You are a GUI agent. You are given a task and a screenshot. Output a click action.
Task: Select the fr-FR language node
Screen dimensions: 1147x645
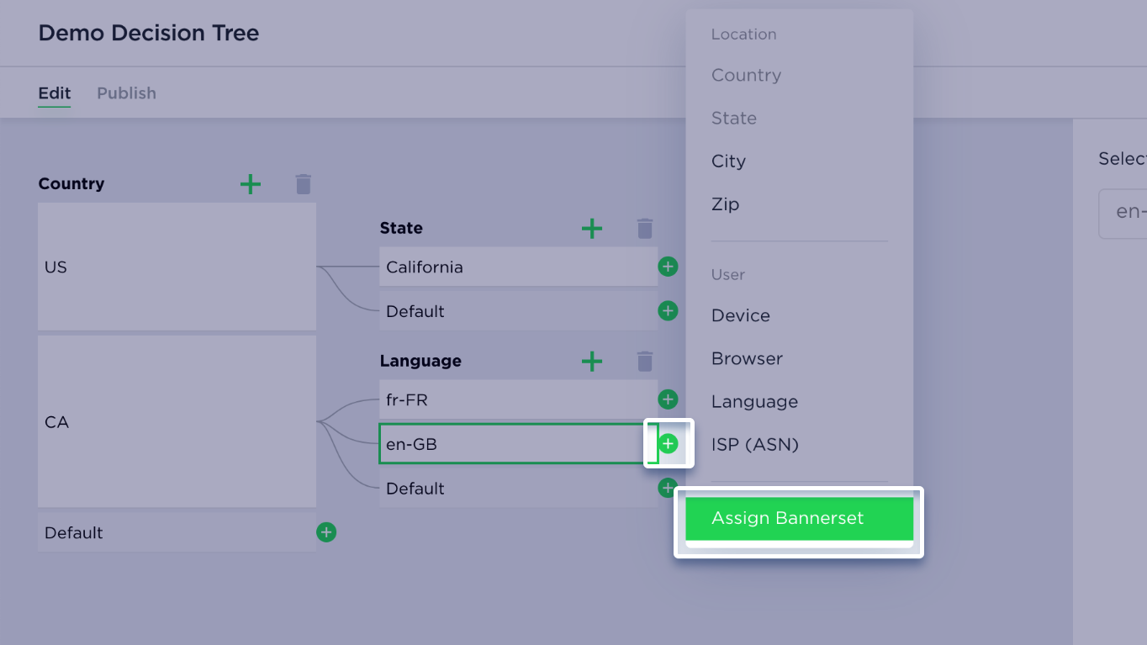coord(518,399)
